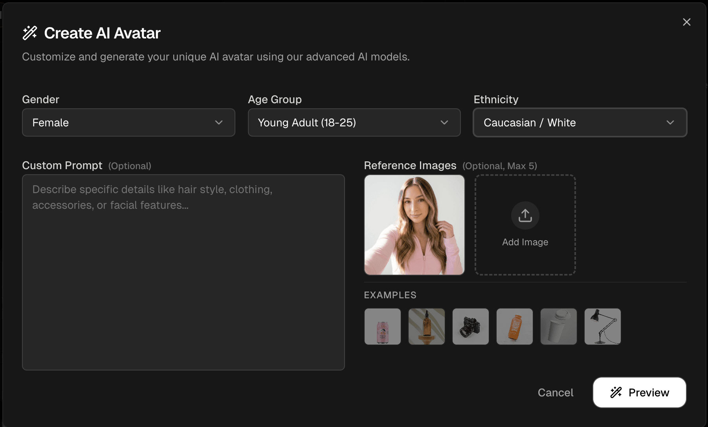Choose the pink soda can example
The height and width of the screenshot is (427, 708).
382,327
